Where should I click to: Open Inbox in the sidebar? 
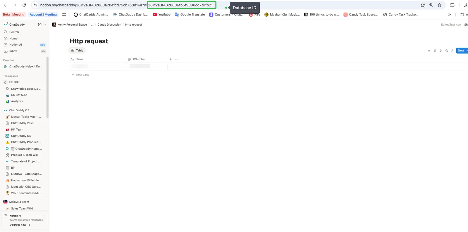pos(13,51)
